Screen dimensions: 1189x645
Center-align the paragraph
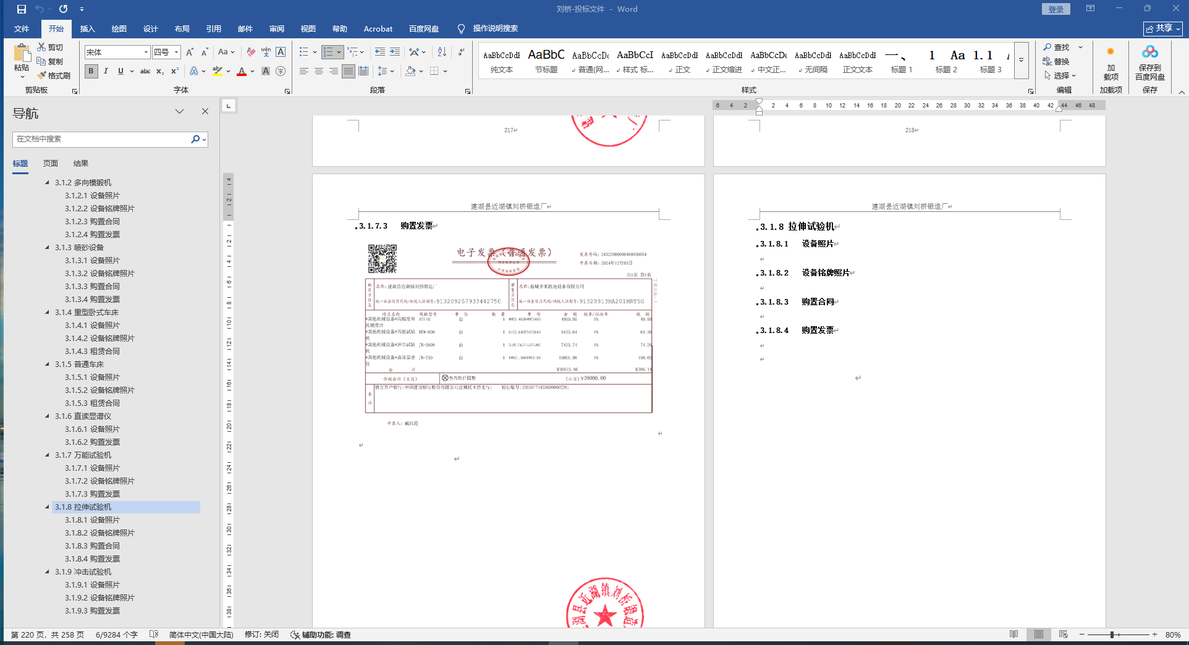point(319,71)
